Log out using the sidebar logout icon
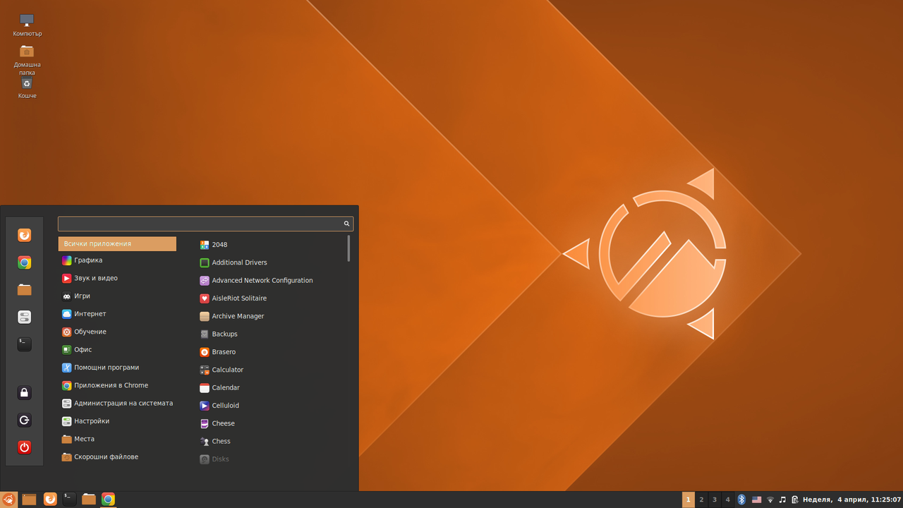This screenshot has height=508, width=903. pyautogui.click(x=24, y=421)
